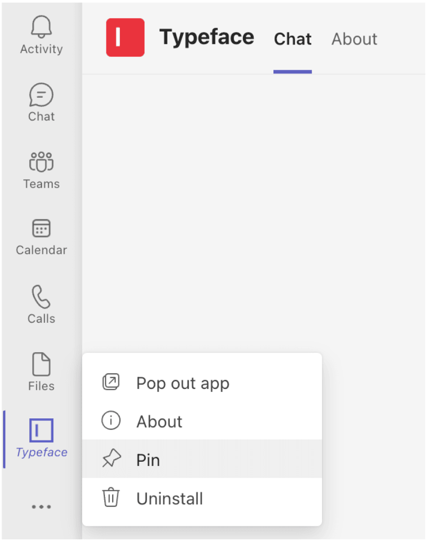Click the red Typeface logo in header

click(125, 37)
